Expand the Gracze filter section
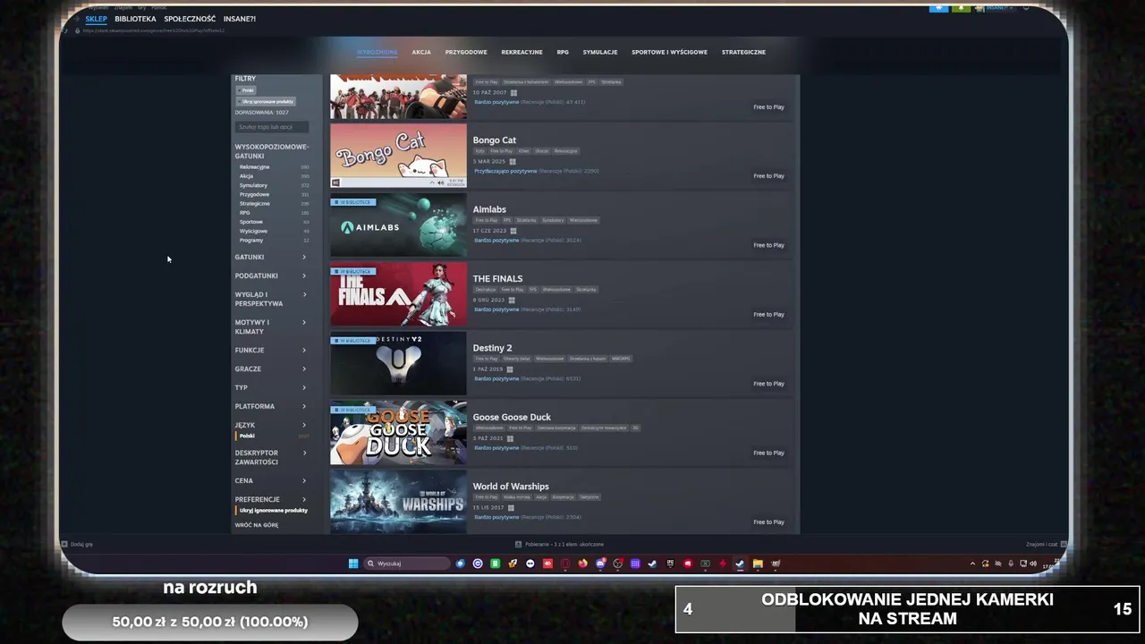This screenshot has width=1145, height=644. click(x=271, y=369)
